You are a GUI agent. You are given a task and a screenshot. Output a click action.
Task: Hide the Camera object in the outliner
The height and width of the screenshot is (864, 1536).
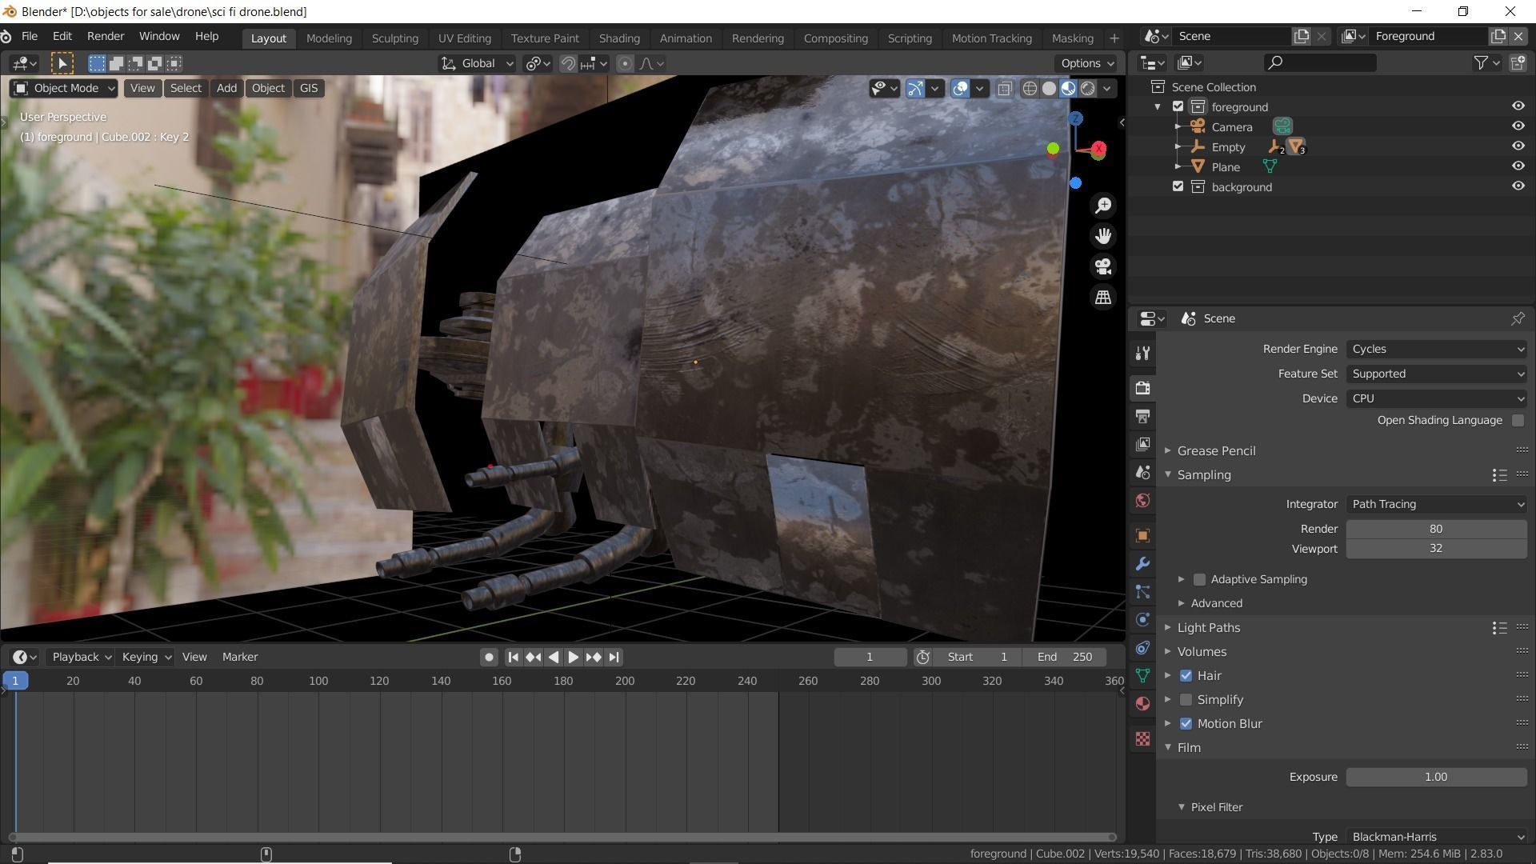pos(1518,126)
